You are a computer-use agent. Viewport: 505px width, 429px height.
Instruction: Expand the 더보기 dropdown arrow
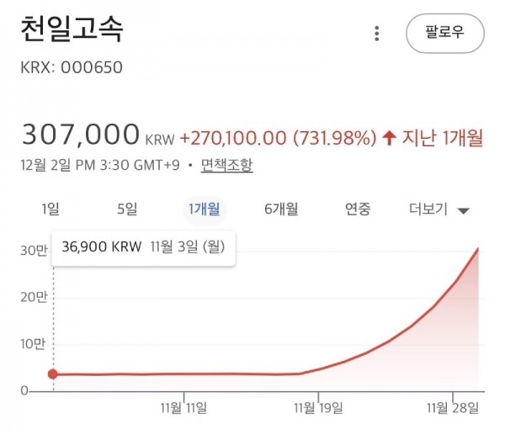coord(463,211)
